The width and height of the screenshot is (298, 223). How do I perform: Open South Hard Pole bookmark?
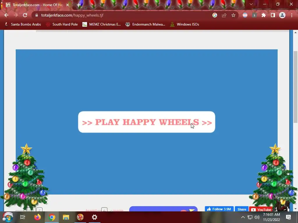pos(62,24)
